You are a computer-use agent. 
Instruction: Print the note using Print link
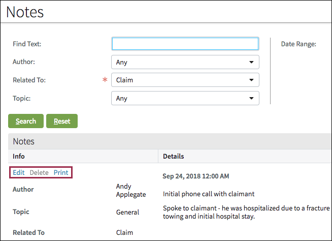61,172
